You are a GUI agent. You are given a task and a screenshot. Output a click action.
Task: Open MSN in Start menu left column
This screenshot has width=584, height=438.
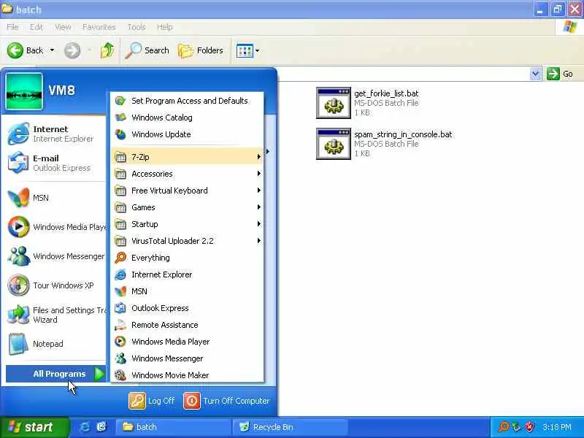point(56,197)
